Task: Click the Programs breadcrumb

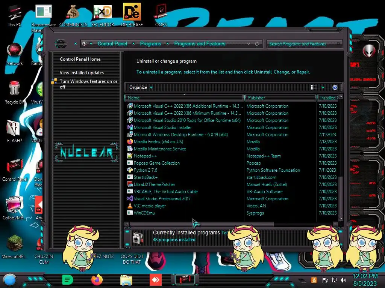Action: (x=150, y=43)
